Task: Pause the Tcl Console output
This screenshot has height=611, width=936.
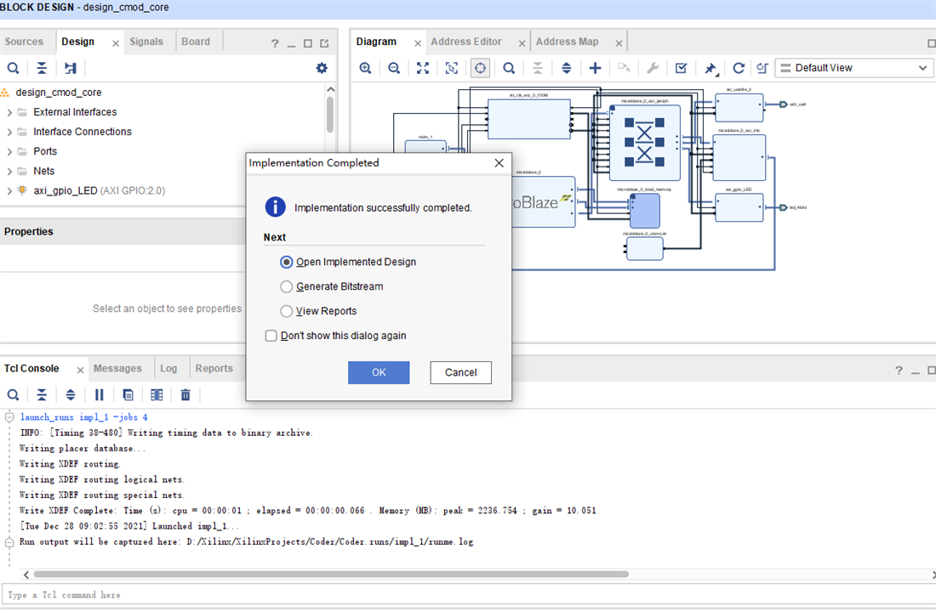Action: 99,394
